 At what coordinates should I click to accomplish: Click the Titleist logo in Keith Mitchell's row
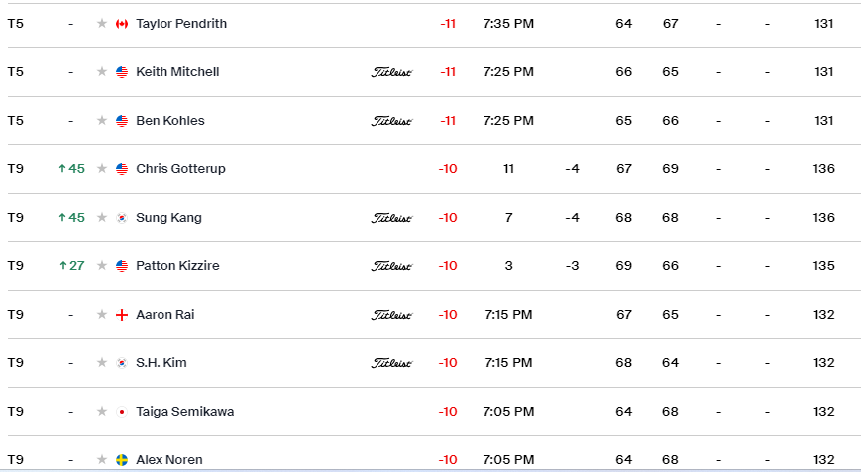pos(391,72)
